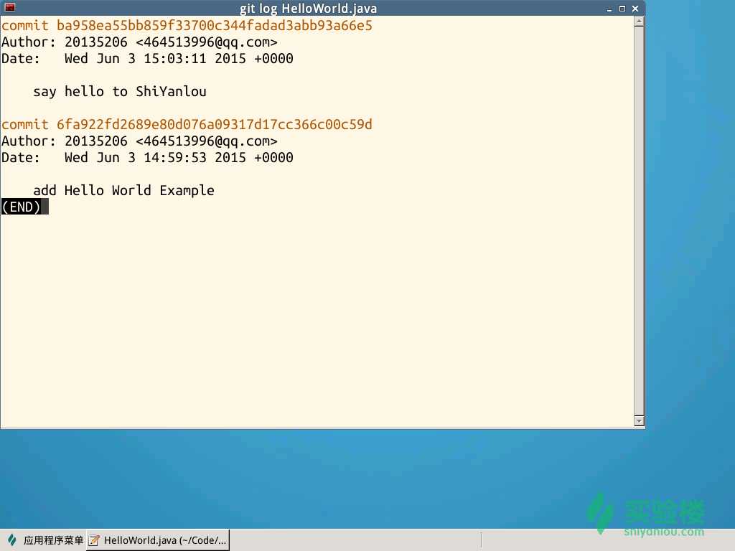Click commit hash 6fa922fd2689e80d076a09317d17cc366c00c59d

click(x=214, y=124)
